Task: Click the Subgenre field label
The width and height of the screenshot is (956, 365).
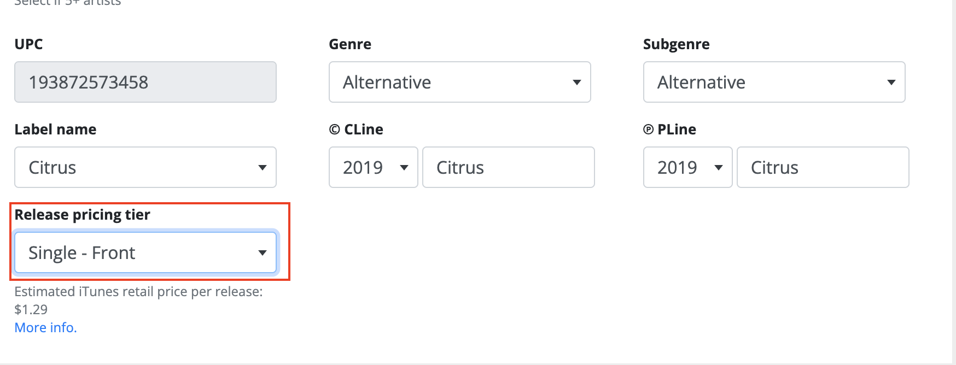Action: pos(676,44)
